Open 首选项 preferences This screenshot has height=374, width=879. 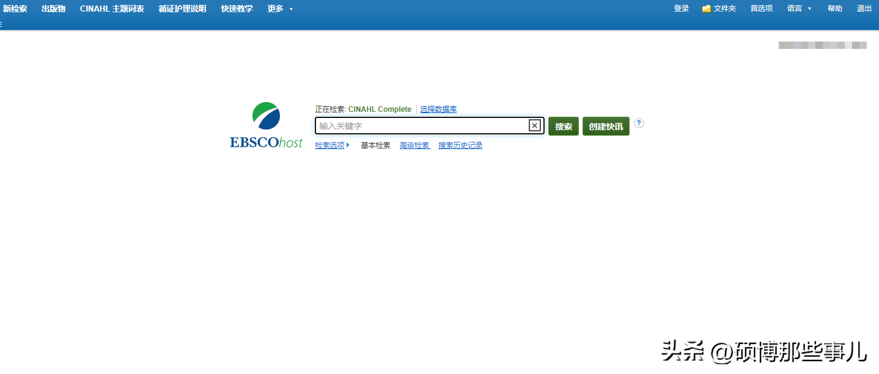point(761,9)
